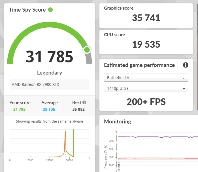Click the Average score 28 135
Viewport: 198px width, 172px height.
[49, 109]
